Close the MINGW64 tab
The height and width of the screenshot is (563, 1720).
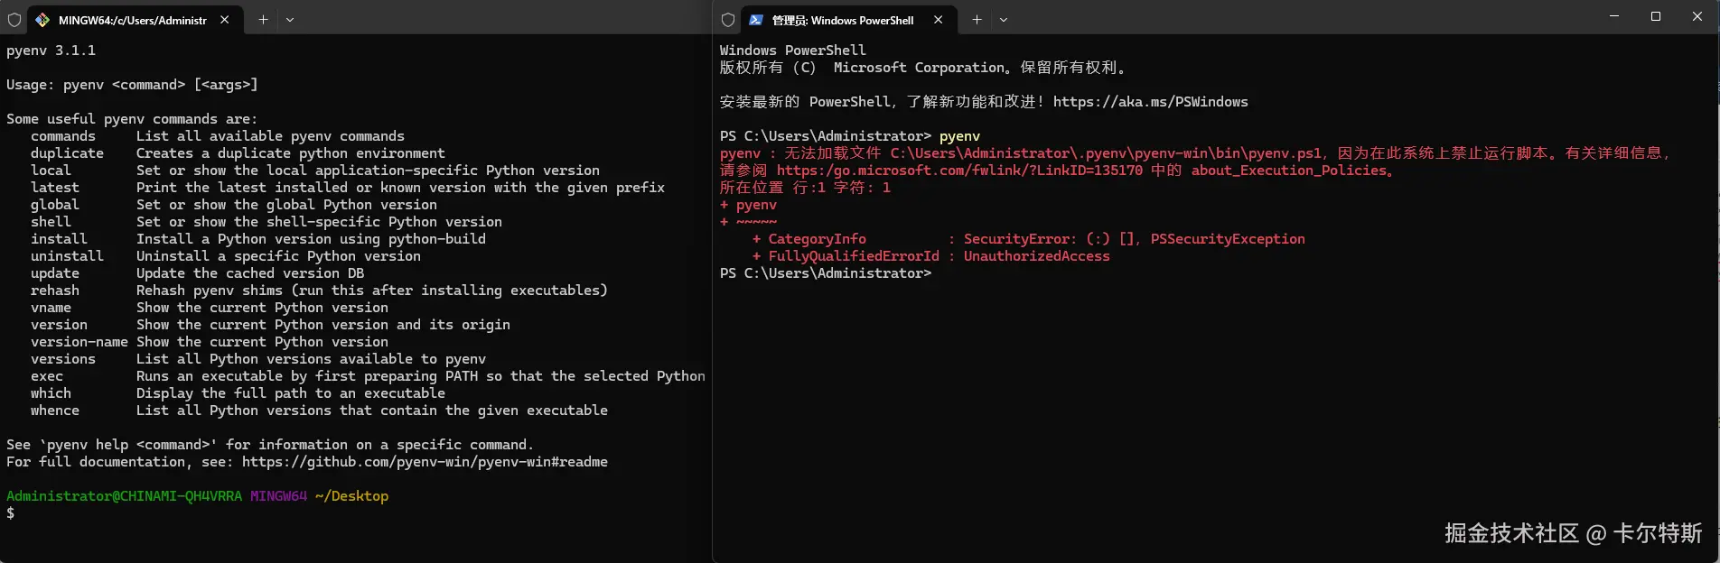[225, 20]
